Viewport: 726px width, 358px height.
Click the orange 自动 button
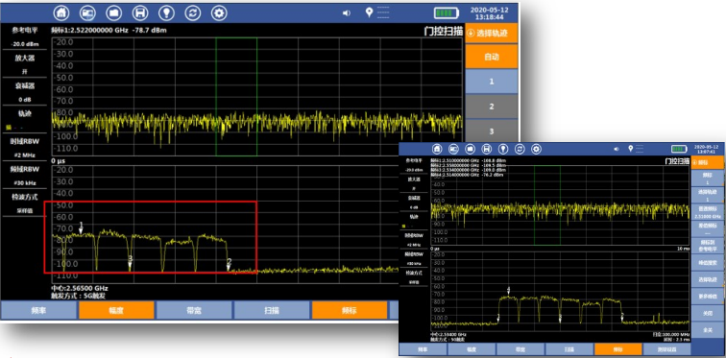492,57
